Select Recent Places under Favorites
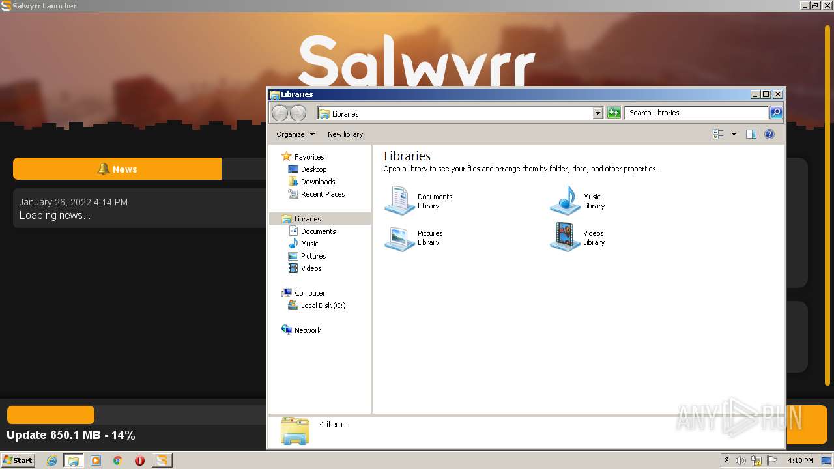 (323, 194)
